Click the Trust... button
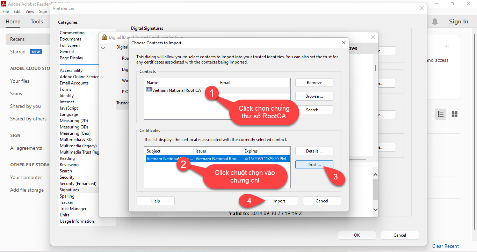The height and width of the screenshot is (252, 477). (314, 165)
